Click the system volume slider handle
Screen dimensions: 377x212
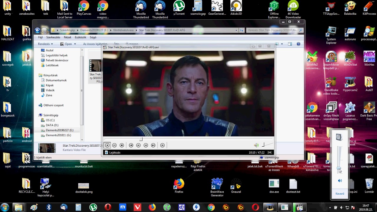pyautogui.click(x=339, y=168)
